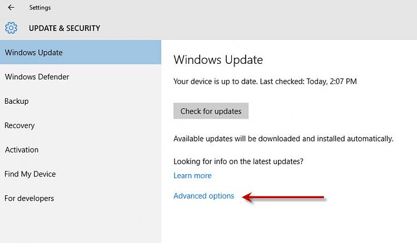The height and width of the screenshot is (243, 417).
Task: Open the Recovery settings page
Action: (80, 125)
